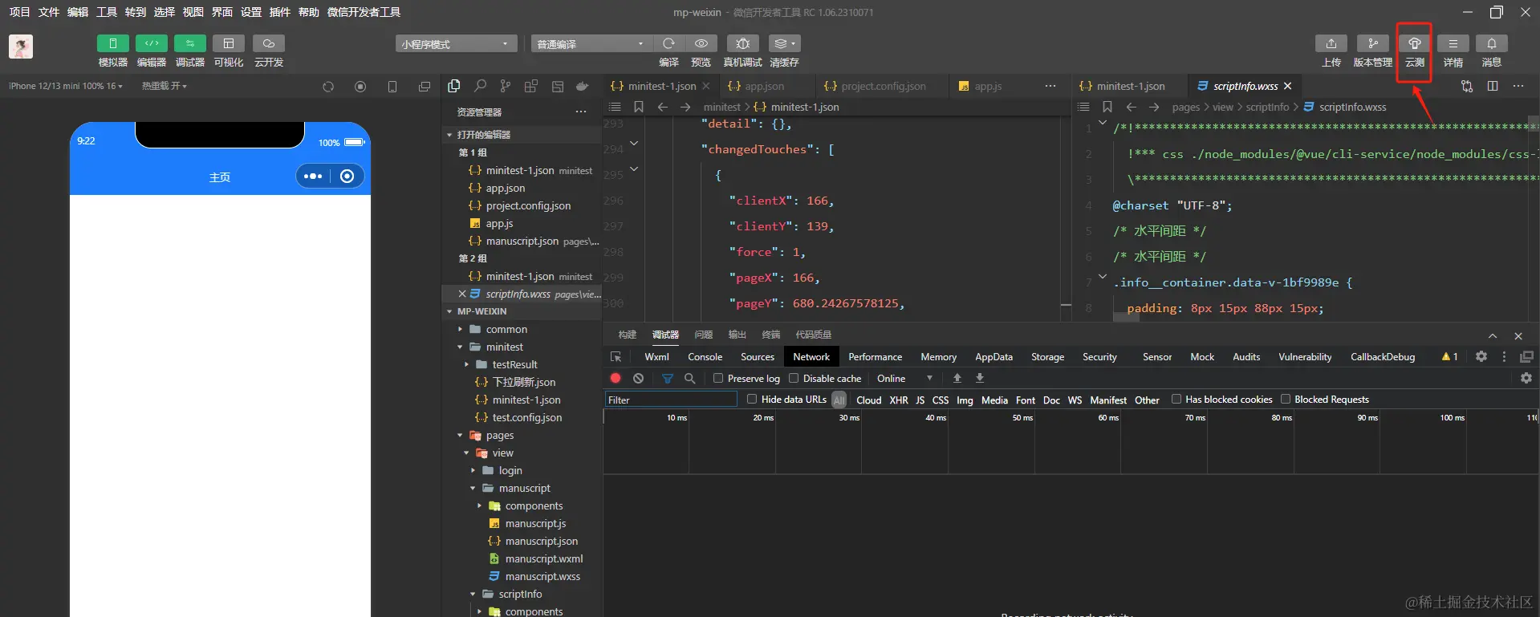Filter network by Img type

pyautogui.click(x=965, y=400)
